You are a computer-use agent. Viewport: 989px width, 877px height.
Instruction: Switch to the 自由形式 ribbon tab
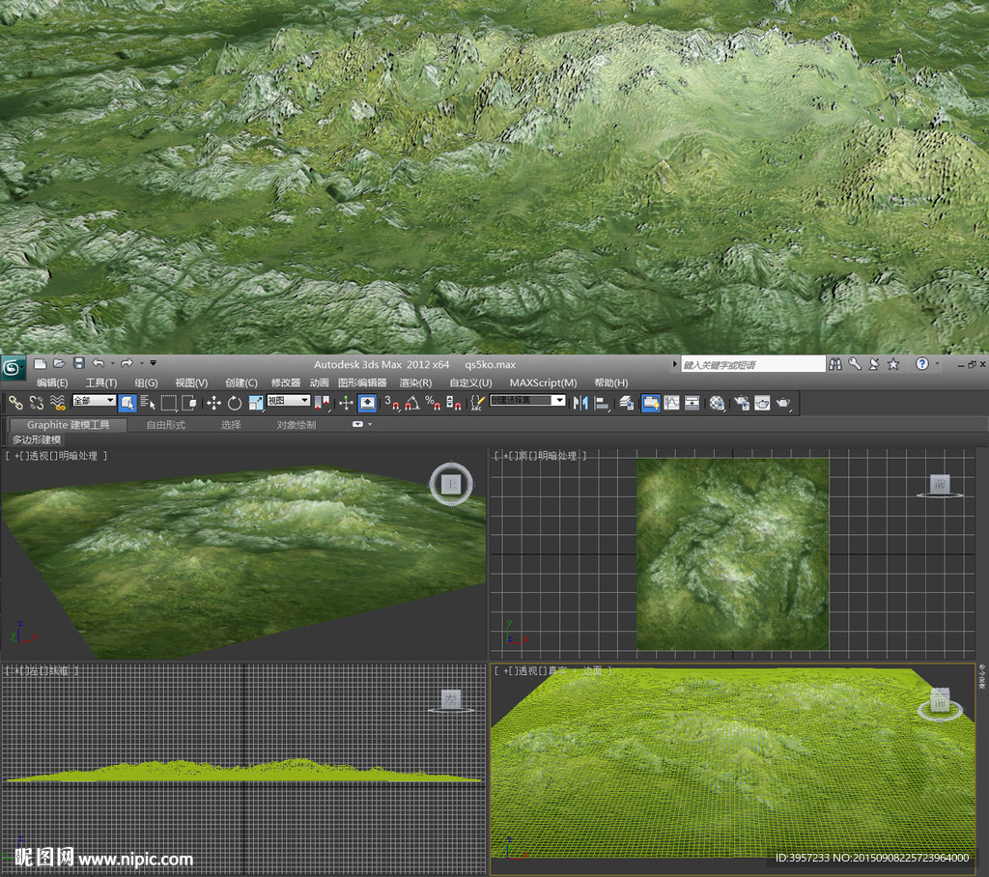tap(164, 424)
